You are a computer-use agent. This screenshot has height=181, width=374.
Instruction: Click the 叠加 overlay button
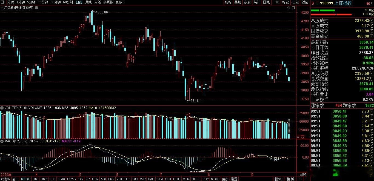tap(238, 2)
